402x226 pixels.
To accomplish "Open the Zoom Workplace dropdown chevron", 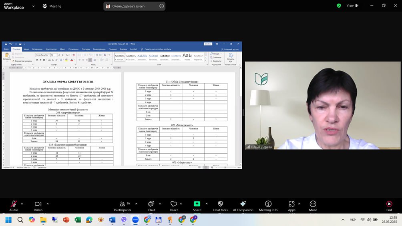I will (x=33, y=6).
